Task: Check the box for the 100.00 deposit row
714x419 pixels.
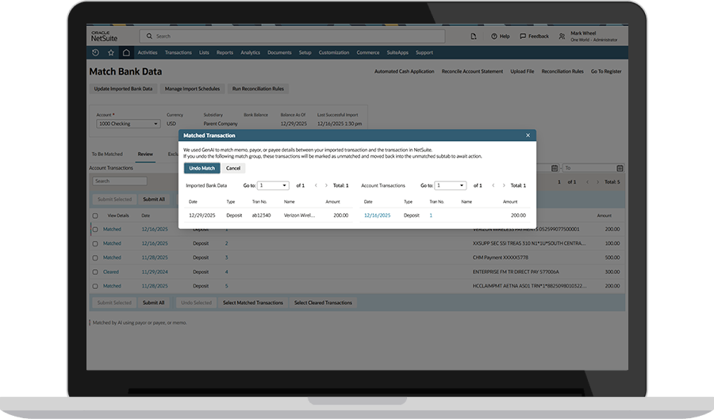Action: pos(95,244)
